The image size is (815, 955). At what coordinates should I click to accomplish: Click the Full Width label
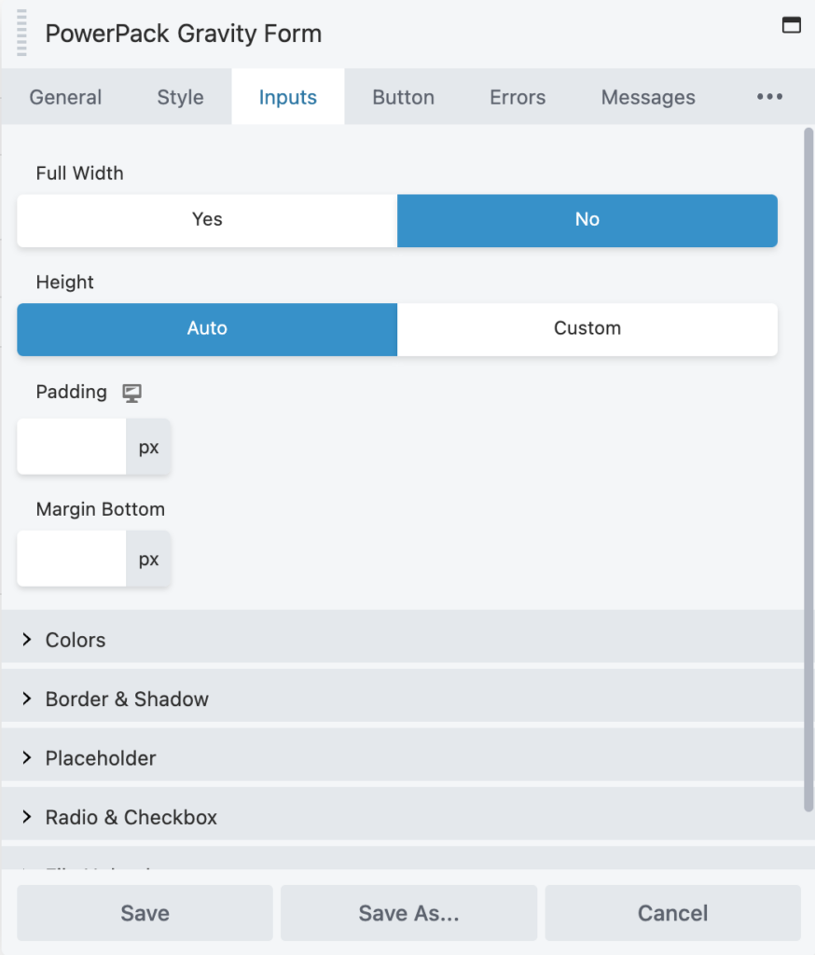point(80,173)
